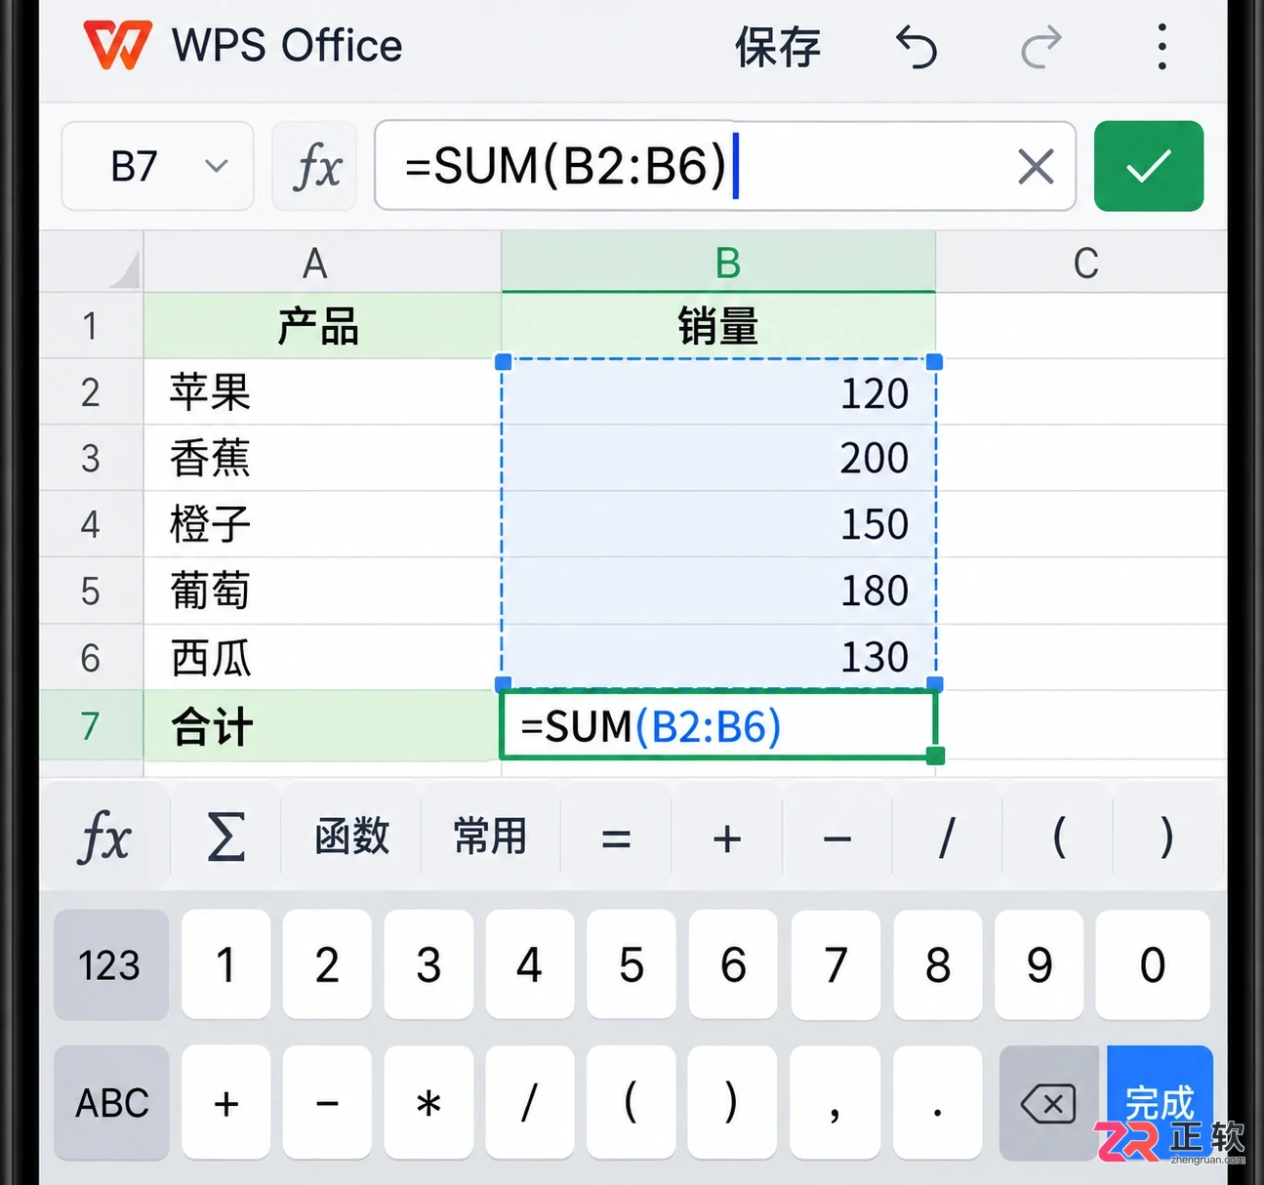Tap the backspace delete key

pyautogui.click(x=1048, y=1103)
